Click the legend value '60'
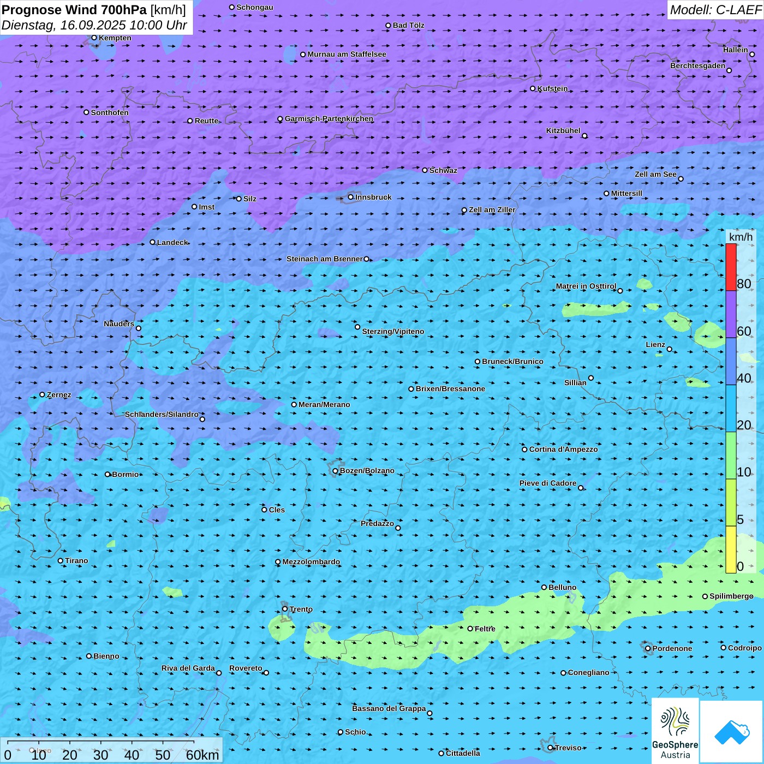The width and height of the screenshot is (764, 764). tap(744, 331)
